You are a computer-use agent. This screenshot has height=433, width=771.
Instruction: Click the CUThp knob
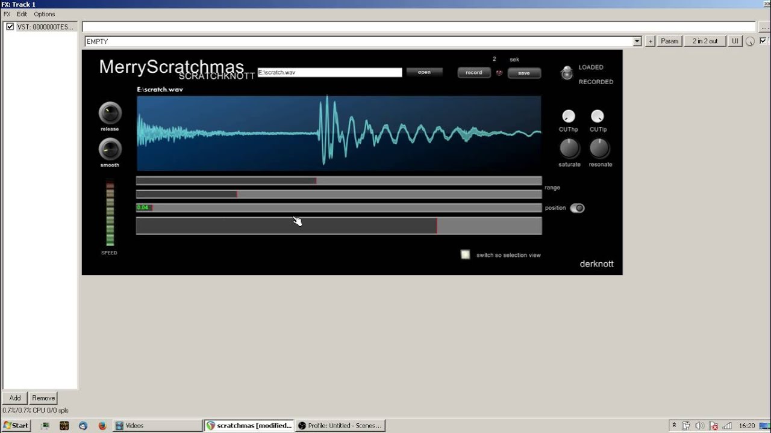coord(569,116)
